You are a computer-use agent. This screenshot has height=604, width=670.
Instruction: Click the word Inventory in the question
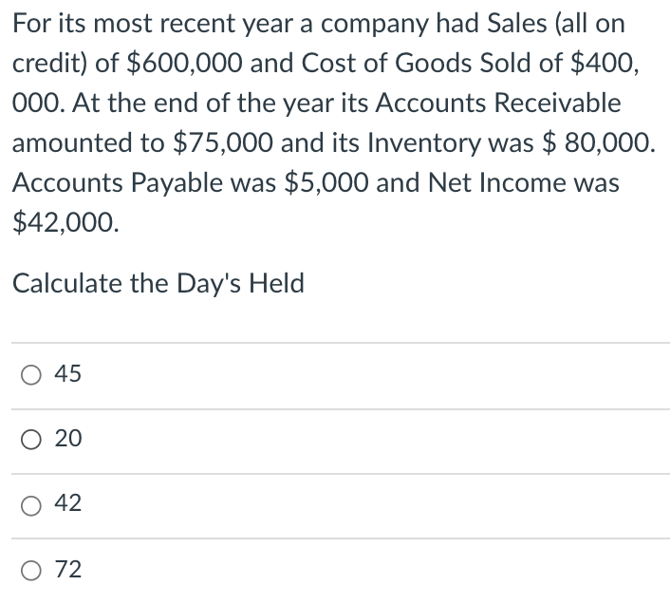(424, 143)
